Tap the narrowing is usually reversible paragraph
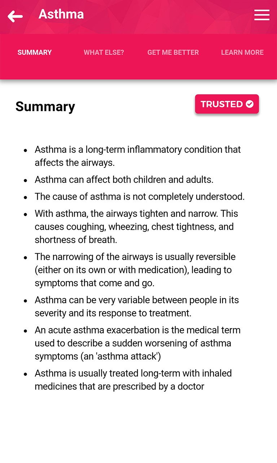 (x=135, y=270)
